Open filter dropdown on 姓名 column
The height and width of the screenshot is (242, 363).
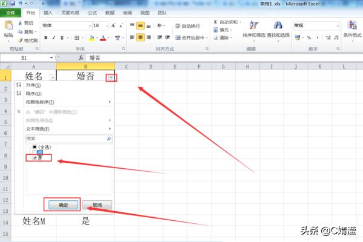pyautogui.click(x=53, y=77)
